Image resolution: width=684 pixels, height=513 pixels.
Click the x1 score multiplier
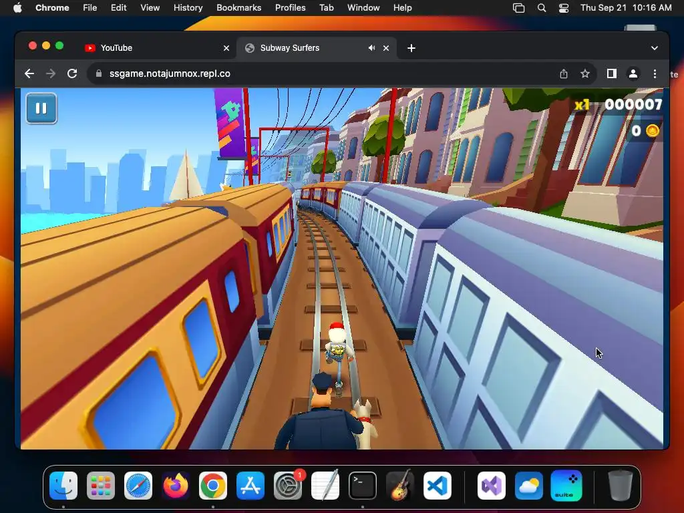582,105
